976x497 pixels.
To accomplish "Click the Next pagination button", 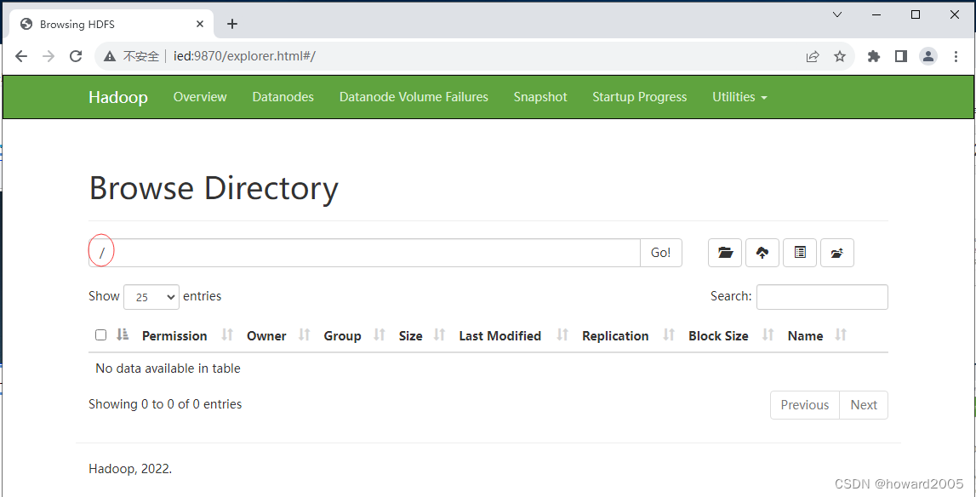I will tap(864, 405).
